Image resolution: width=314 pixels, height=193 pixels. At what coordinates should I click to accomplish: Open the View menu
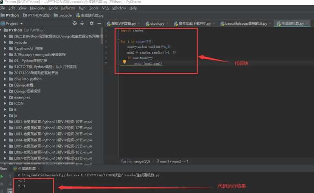click(x=22, y=8)
